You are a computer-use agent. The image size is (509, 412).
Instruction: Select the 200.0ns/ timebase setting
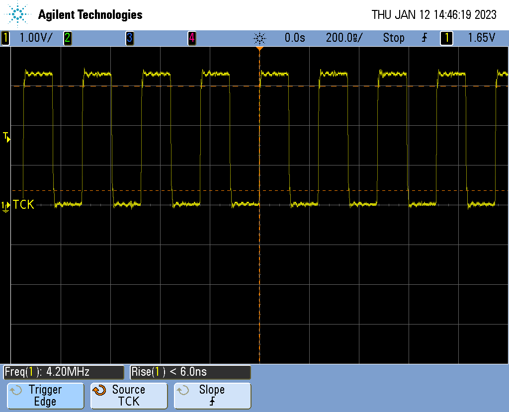(344, 38)
